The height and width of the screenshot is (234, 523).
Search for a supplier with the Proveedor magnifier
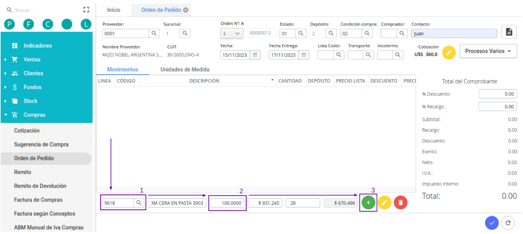pyautogui.click(x=154, y=34)
